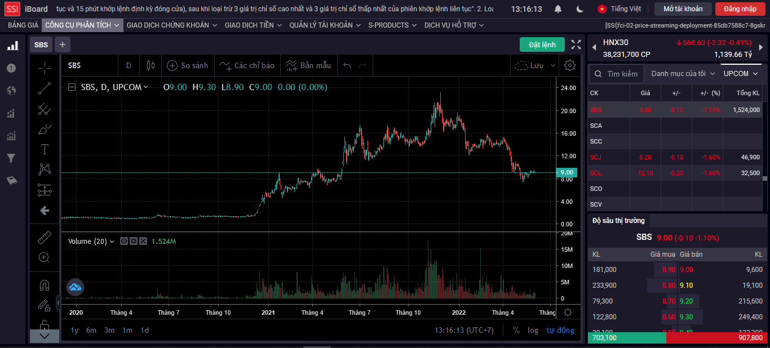The height and width of the screenshot is (348, 770).
Task: Toggle log scale on price axis
Action: tap(533, 330)
